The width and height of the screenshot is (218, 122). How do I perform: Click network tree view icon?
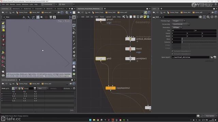127,17
